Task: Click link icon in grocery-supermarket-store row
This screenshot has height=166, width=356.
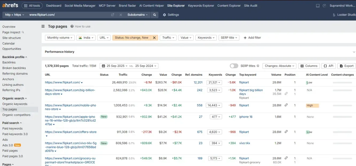Action: 286,158
